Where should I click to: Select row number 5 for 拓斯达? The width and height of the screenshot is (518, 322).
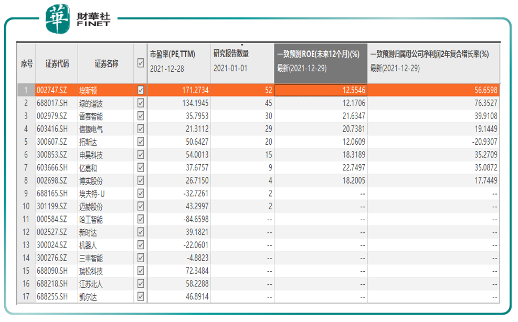pos(26,142)
